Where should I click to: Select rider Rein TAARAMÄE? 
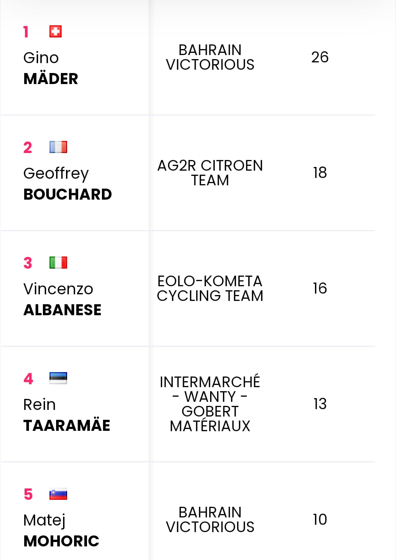tap(67, 415)
